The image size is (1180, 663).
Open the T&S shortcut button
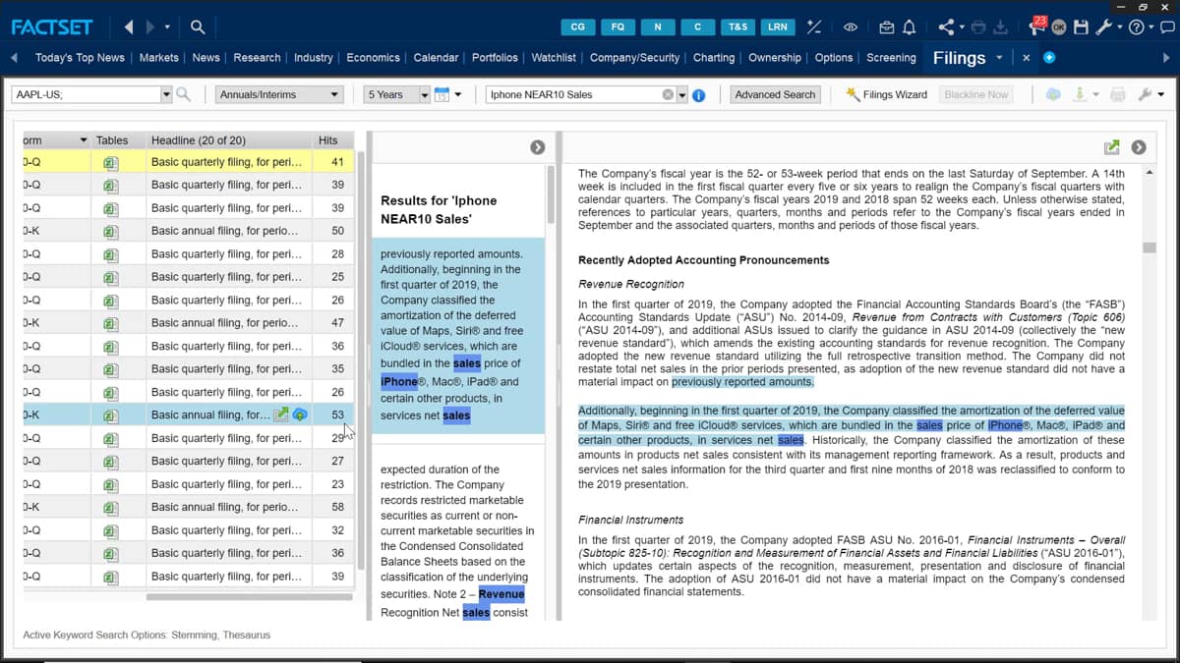coord(737,27)
